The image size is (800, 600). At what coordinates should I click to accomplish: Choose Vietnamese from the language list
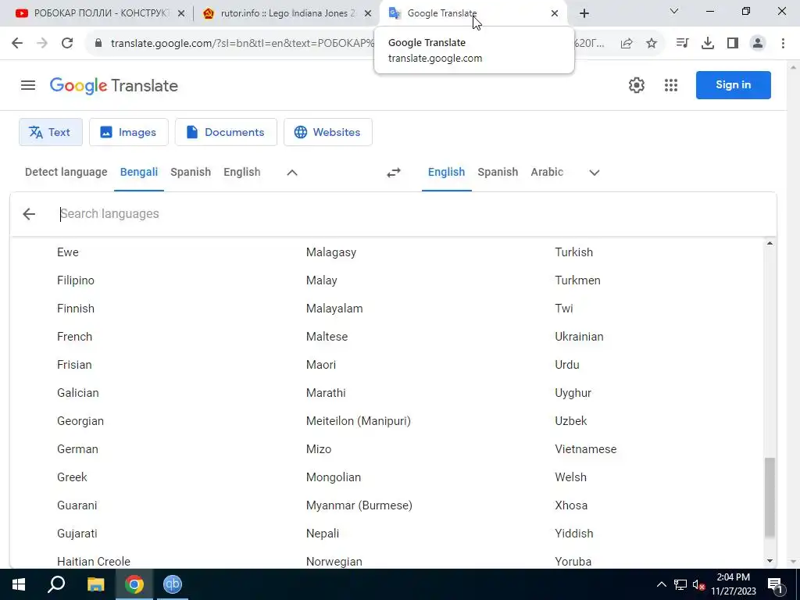click(x=586, y=449)
